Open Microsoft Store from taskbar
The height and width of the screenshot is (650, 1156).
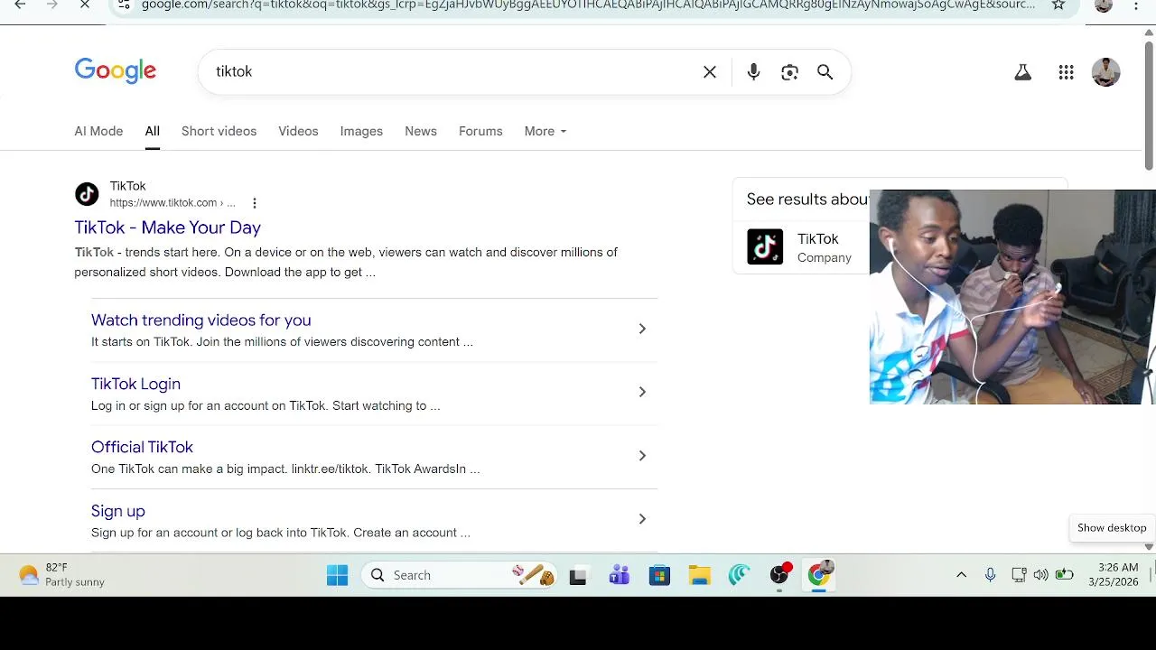click(659, 575)
